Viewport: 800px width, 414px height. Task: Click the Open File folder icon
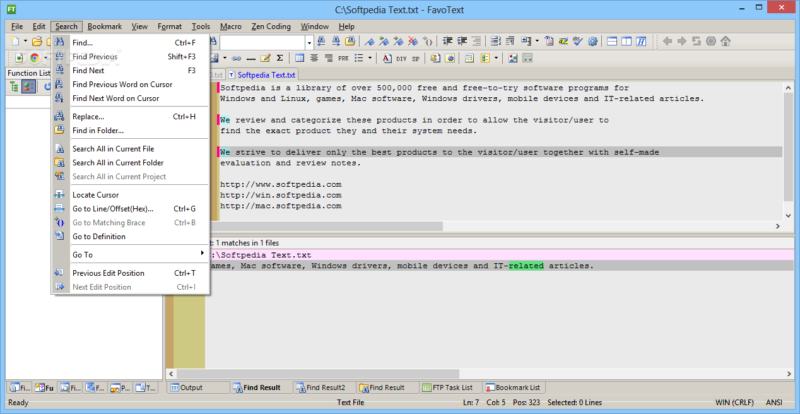point(37,42)
